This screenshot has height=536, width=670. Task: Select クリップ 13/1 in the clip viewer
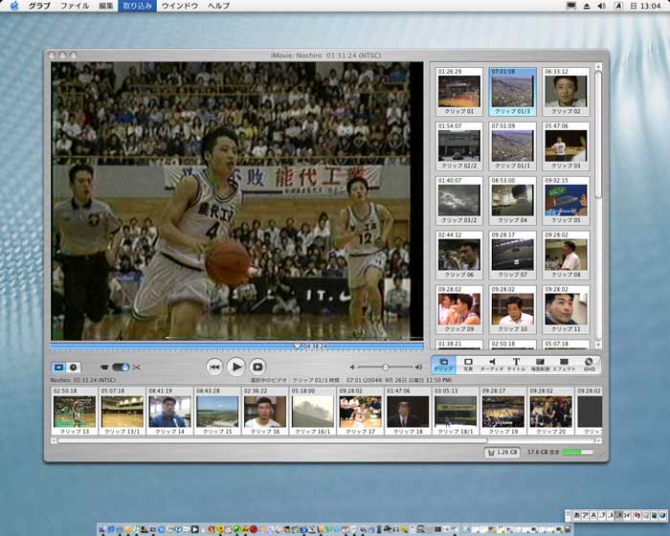(123, 412)
